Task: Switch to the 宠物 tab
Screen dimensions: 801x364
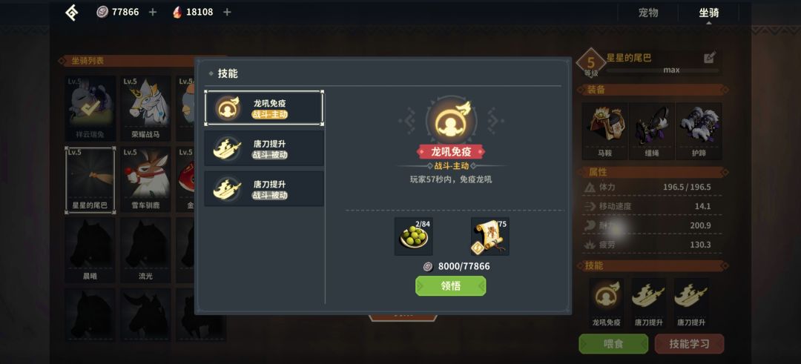Action: pyautogui.click(x=648, y=13)
